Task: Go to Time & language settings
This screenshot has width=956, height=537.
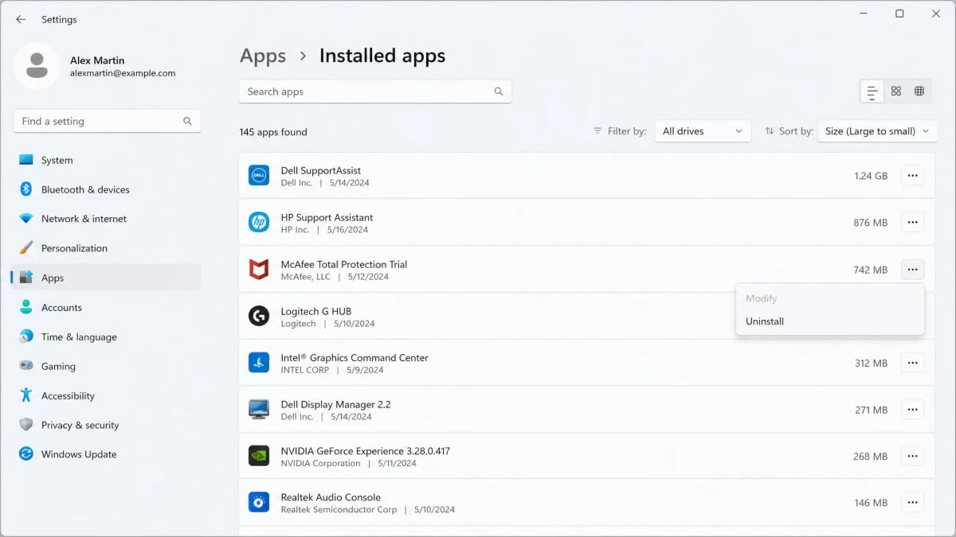Action: point(106,337)
